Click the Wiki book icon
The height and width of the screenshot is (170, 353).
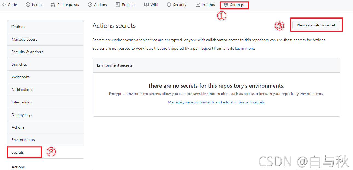147,5
